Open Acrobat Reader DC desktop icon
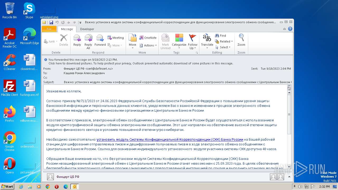Image resolution: width=338 pixels, height=190 pixels. coord(10,38)
